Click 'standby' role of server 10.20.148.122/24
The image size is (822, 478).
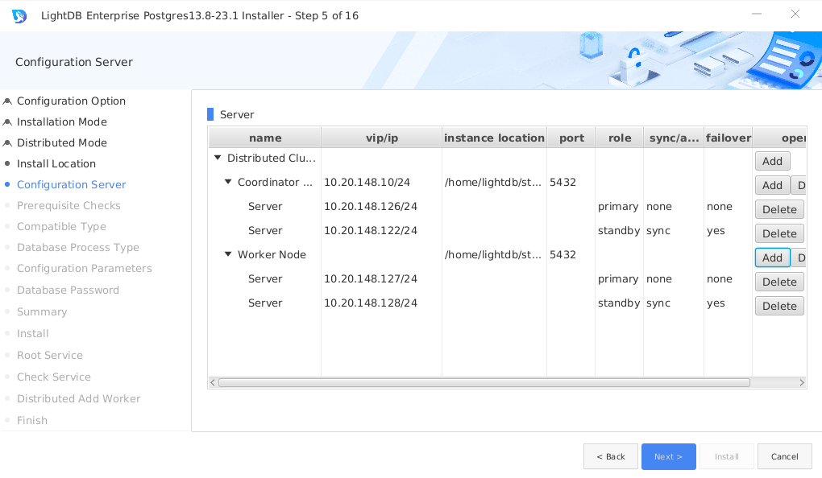619,230
